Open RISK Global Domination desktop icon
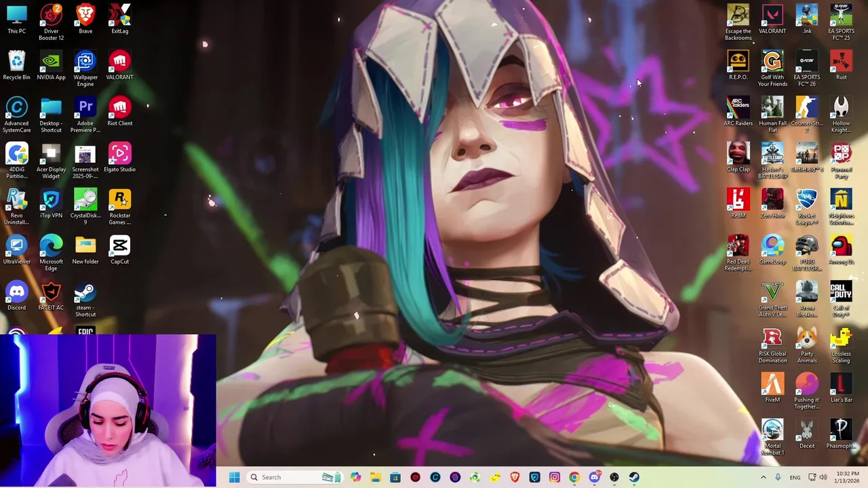The width and height of the screenshot is (868, 488). point(772,345)
